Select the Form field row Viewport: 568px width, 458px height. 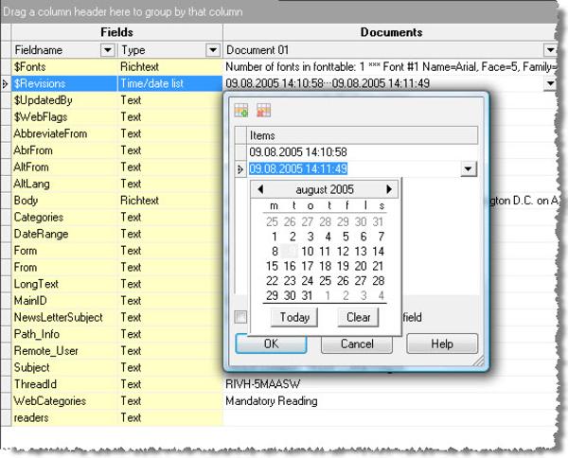coord(63,251)
